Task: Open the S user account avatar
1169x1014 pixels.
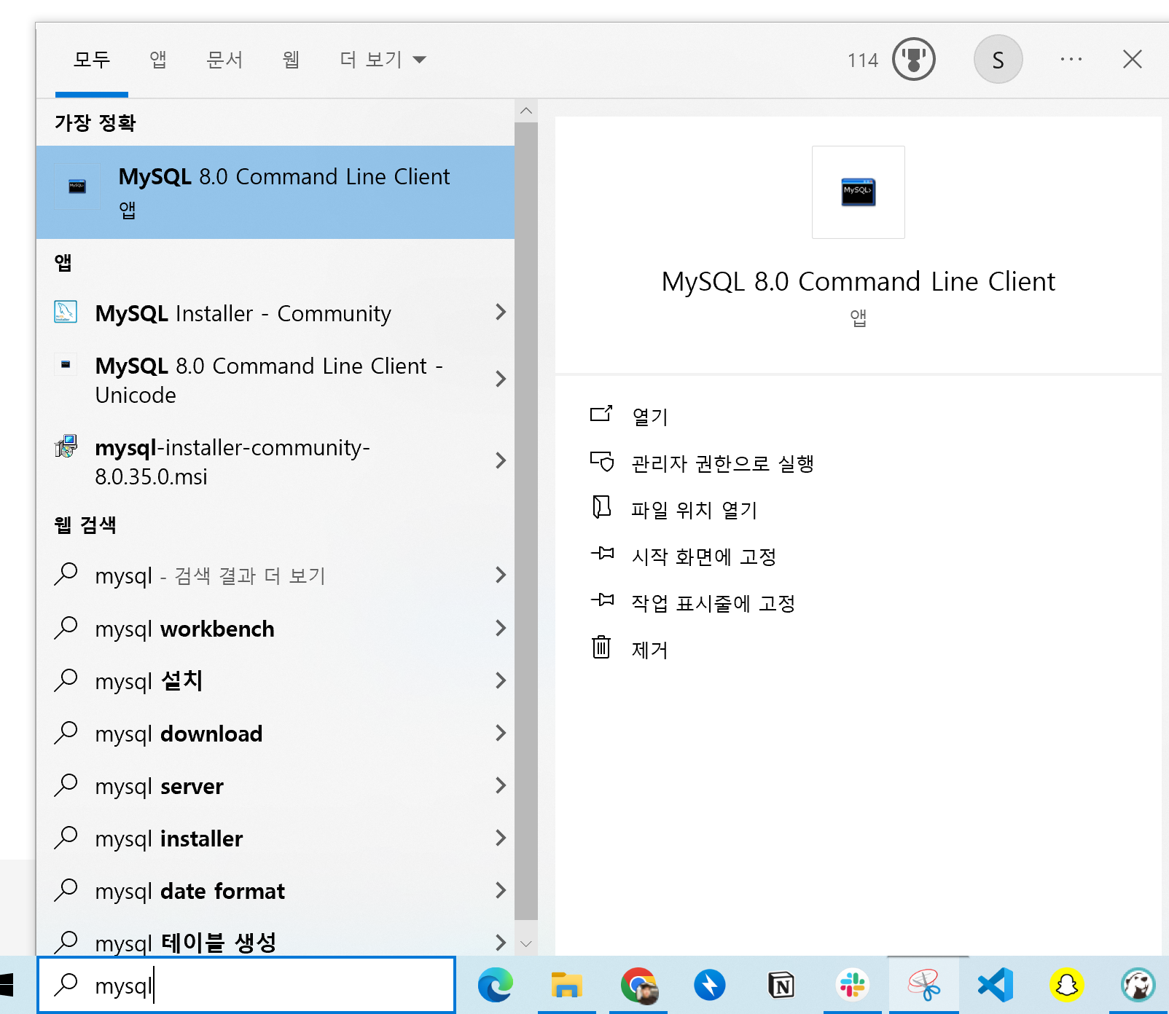Action: pyautogui.click(x=998, y=59)
